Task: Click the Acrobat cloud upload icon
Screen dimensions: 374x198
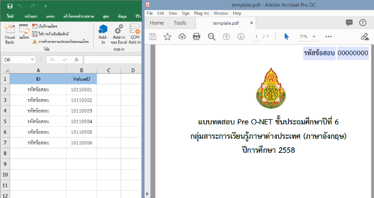Action: [182, 36]
